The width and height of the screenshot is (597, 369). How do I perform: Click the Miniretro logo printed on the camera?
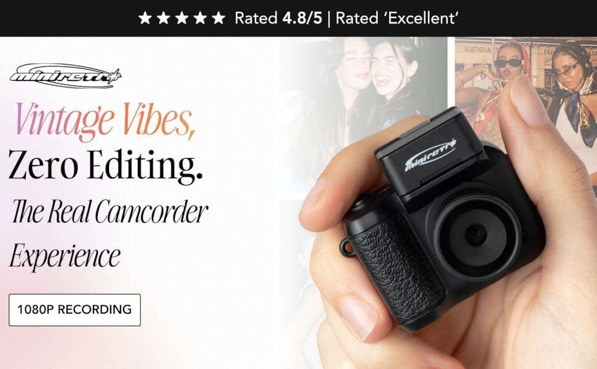point(430,155)
